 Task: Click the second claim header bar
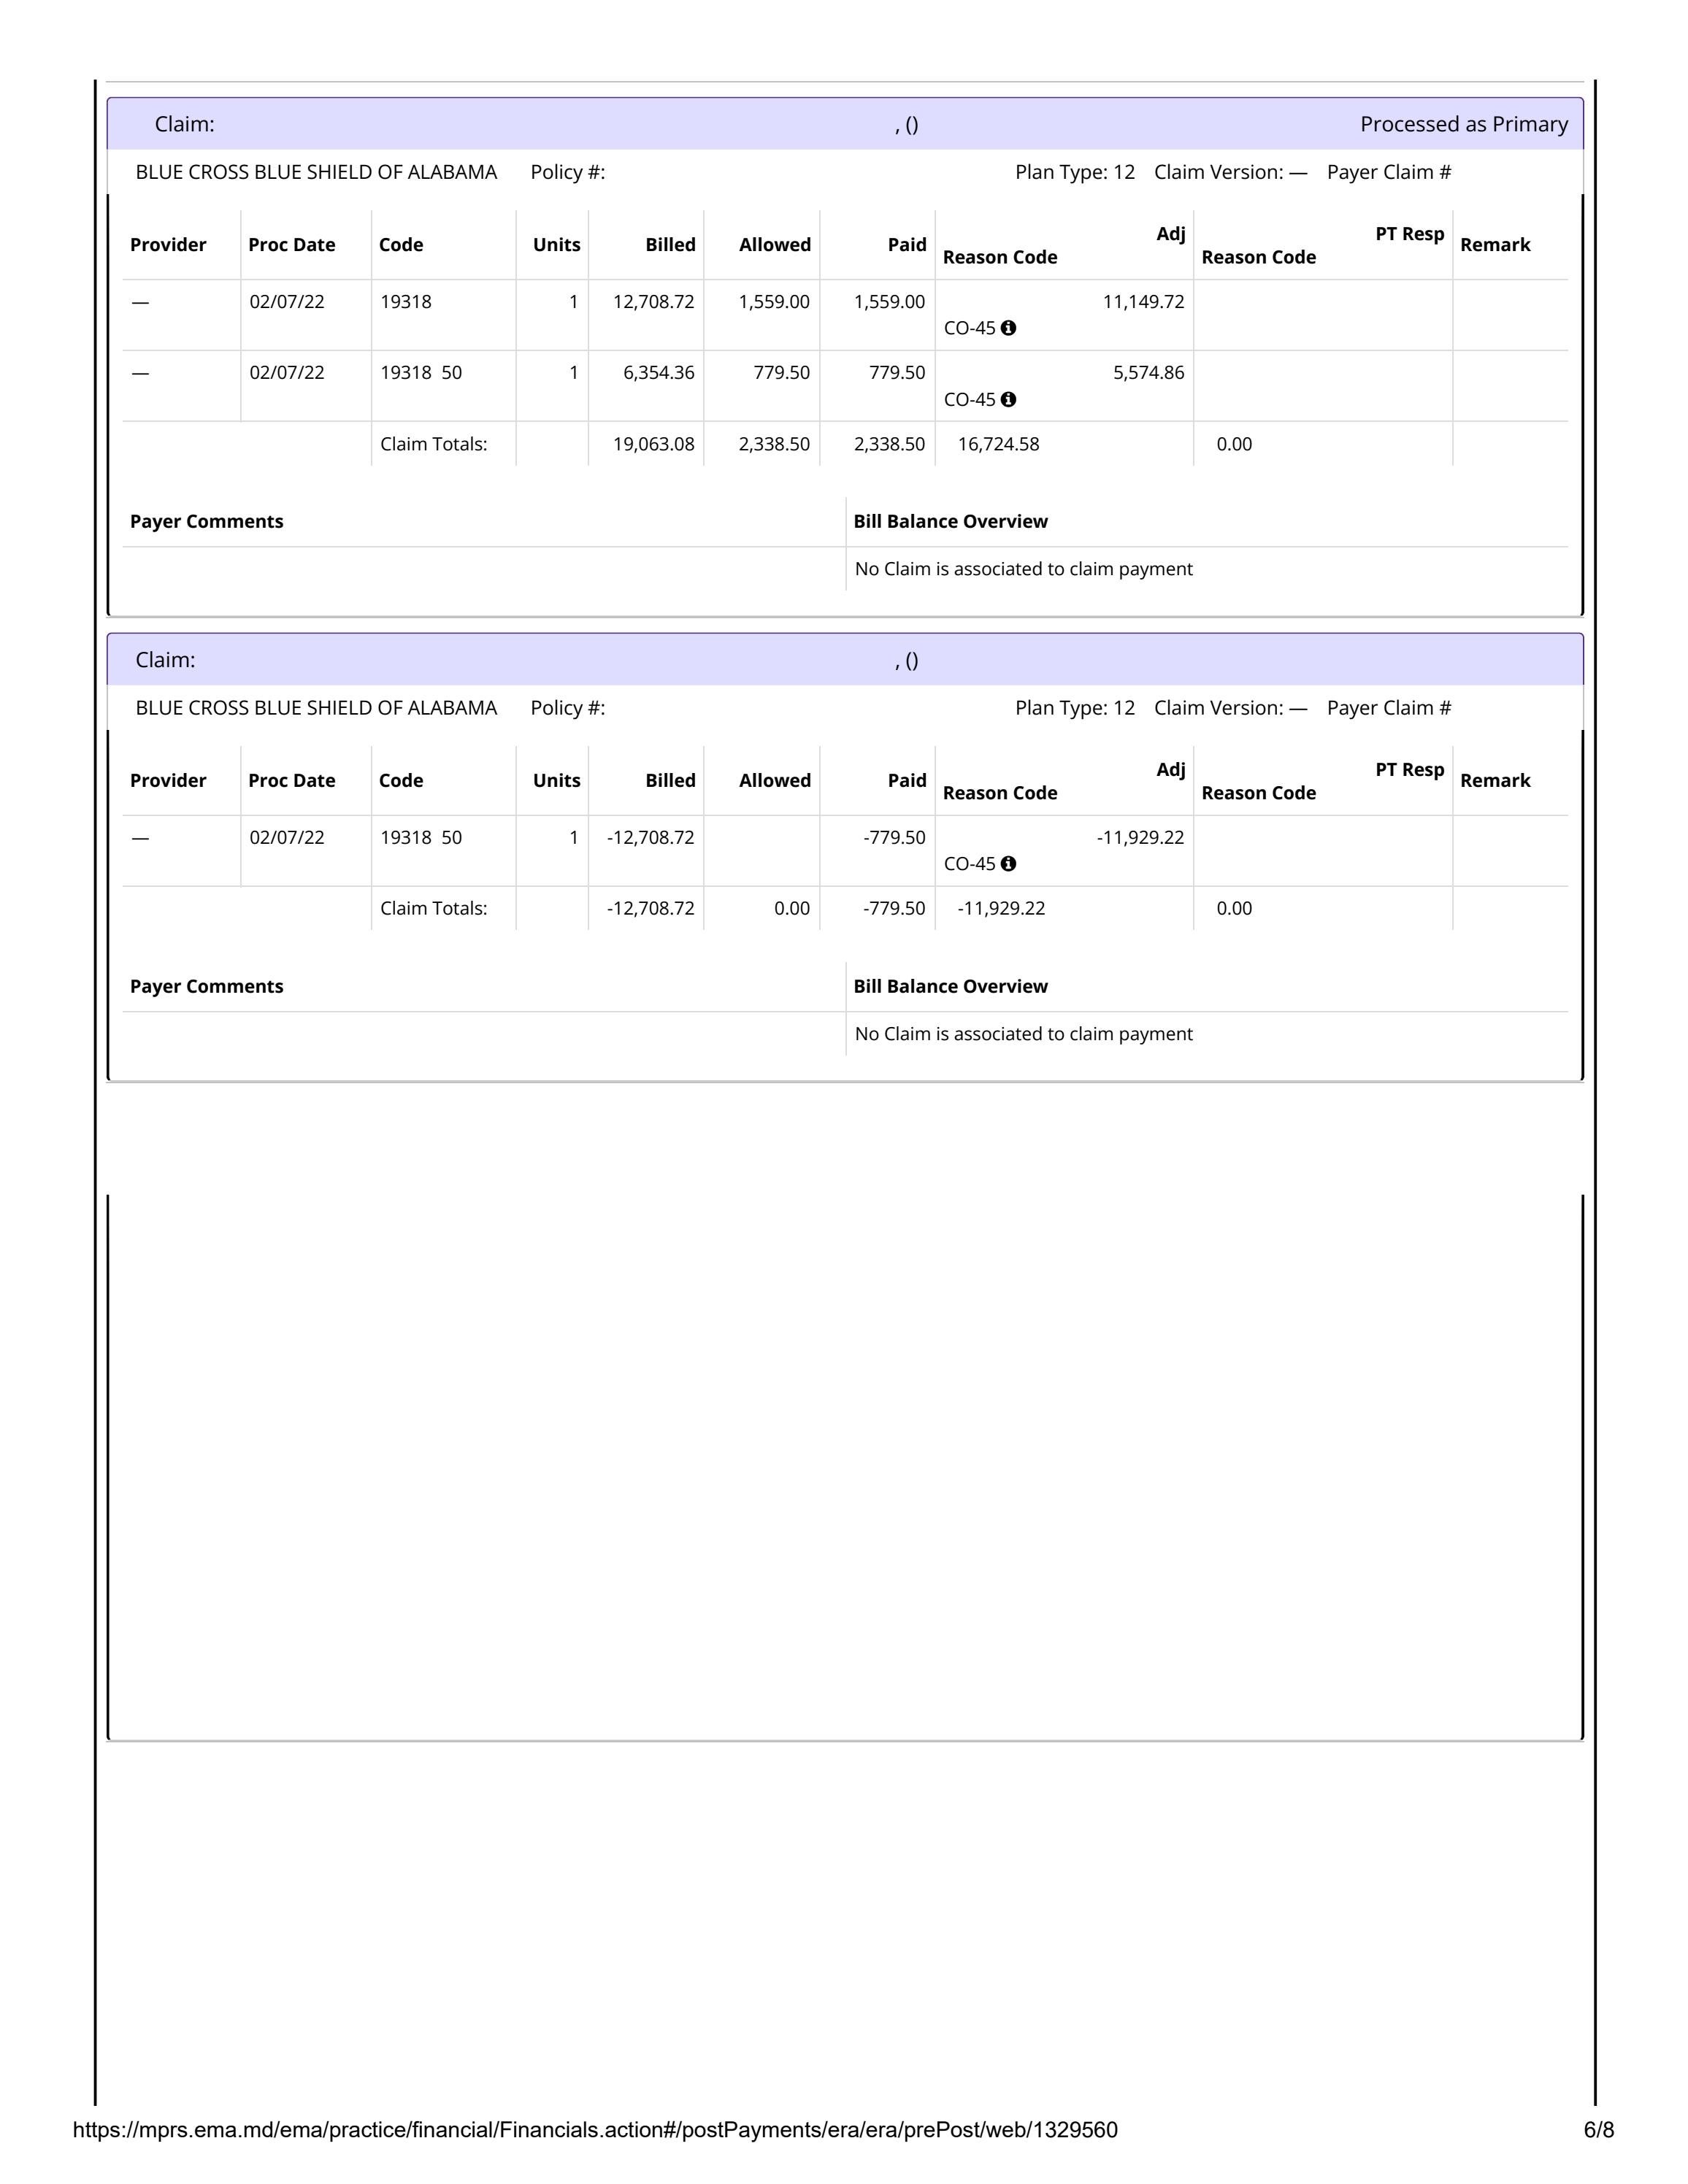(x=844, y=660)
